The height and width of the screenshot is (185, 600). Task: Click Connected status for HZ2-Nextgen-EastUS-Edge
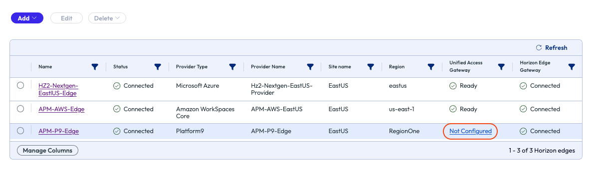133,86
